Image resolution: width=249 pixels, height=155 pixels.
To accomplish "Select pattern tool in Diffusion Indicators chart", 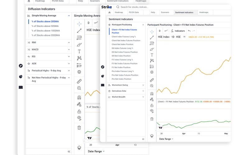I will (79, 58).
